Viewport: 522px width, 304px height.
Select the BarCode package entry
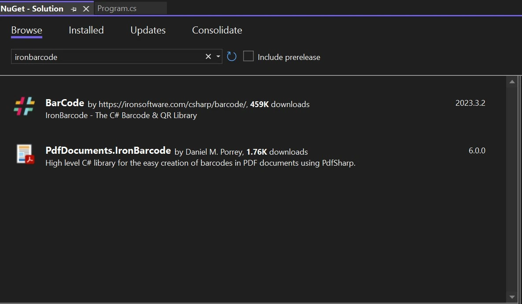pos(65,103)
